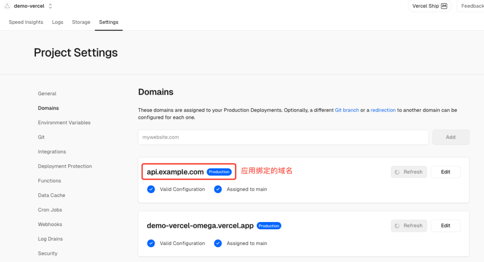The image size is (484, 262).
Task: Open Webhooks settings
Action: [x=50, y=224]
